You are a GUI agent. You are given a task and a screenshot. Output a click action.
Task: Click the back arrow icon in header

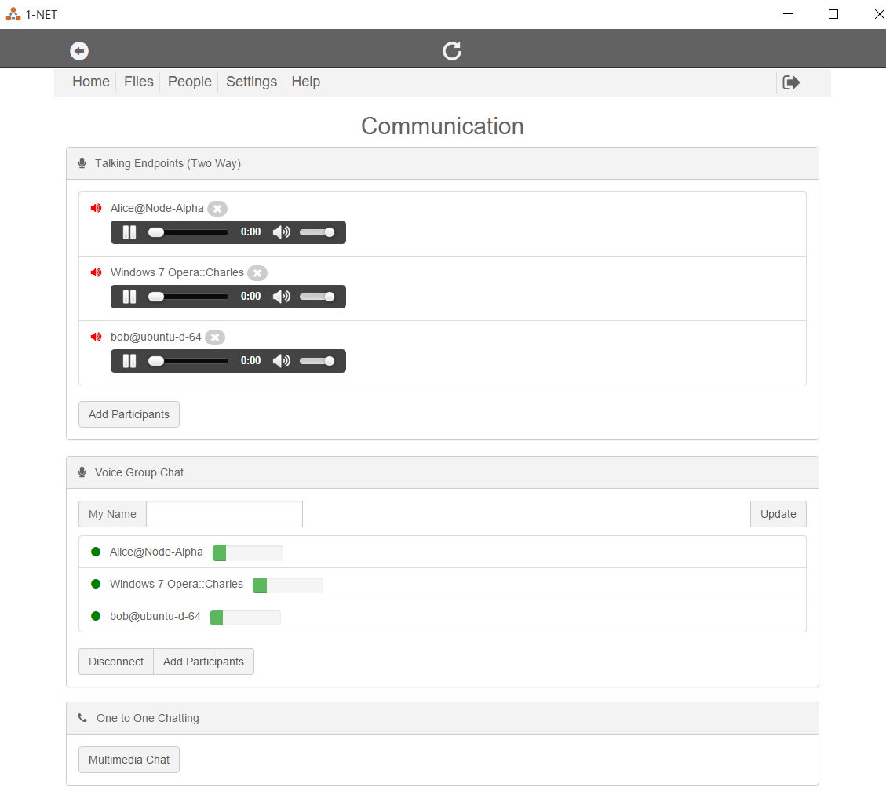coord(79,51)
